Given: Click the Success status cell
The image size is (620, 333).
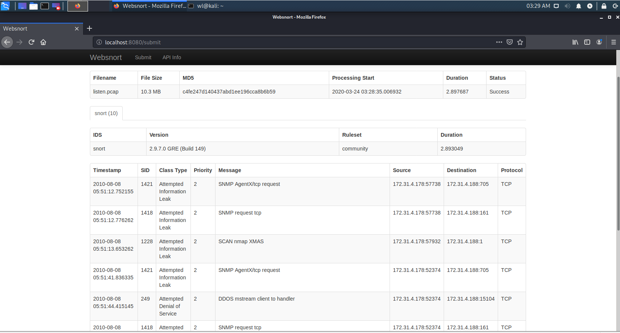Looking at the screenshot, I should [506, 92].
